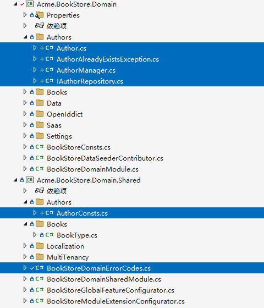Click the Authors folder icon in Acme.BookStore.Domain

click(40, 37)
